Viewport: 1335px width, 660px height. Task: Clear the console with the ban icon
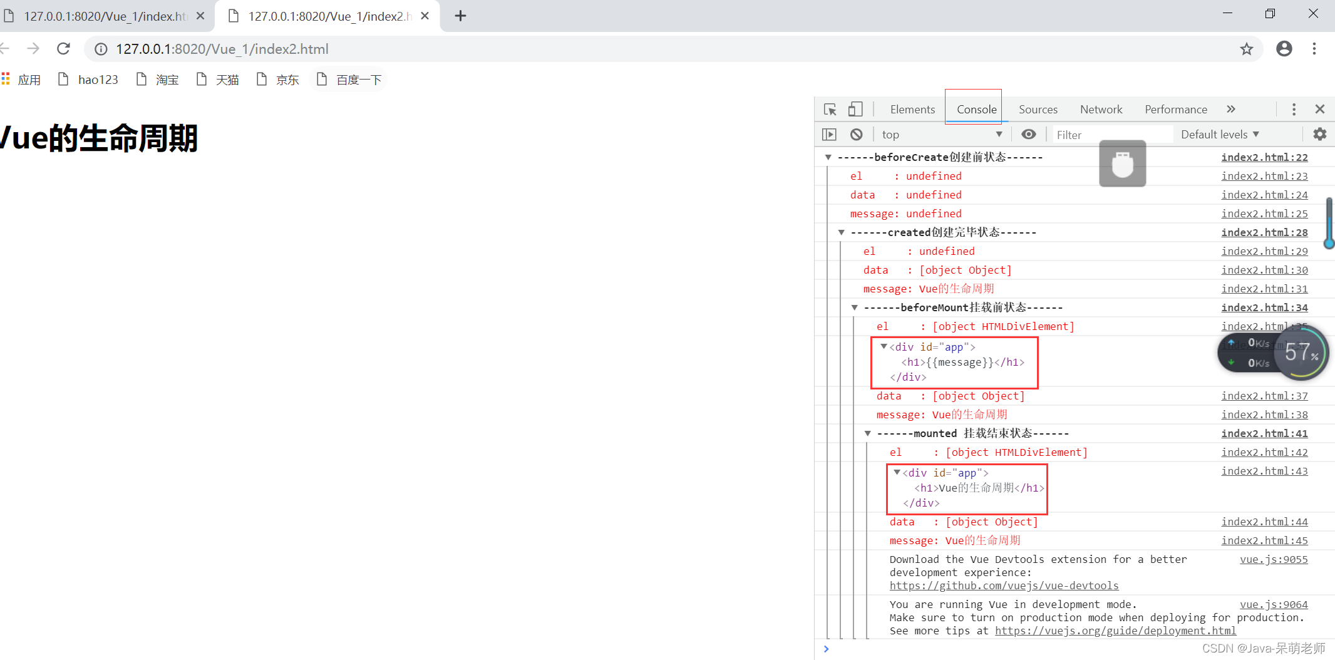click(x=857, y=135)
